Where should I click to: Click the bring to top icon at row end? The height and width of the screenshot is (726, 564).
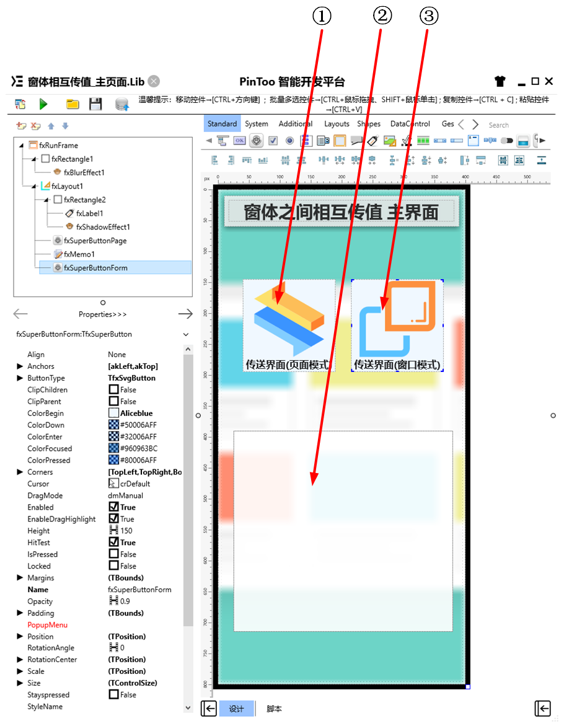(541, 161)
